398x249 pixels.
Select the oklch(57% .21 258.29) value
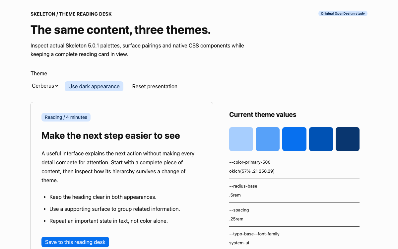tap(252, 171)
